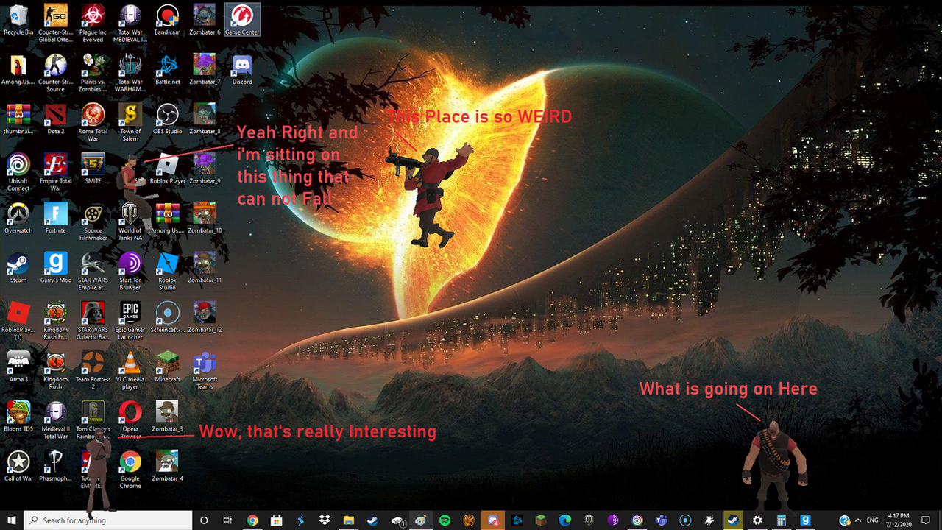Click the SMITE desktop shortcut
This screenshot has width=942, height=530.
click(x=93, y=169)
